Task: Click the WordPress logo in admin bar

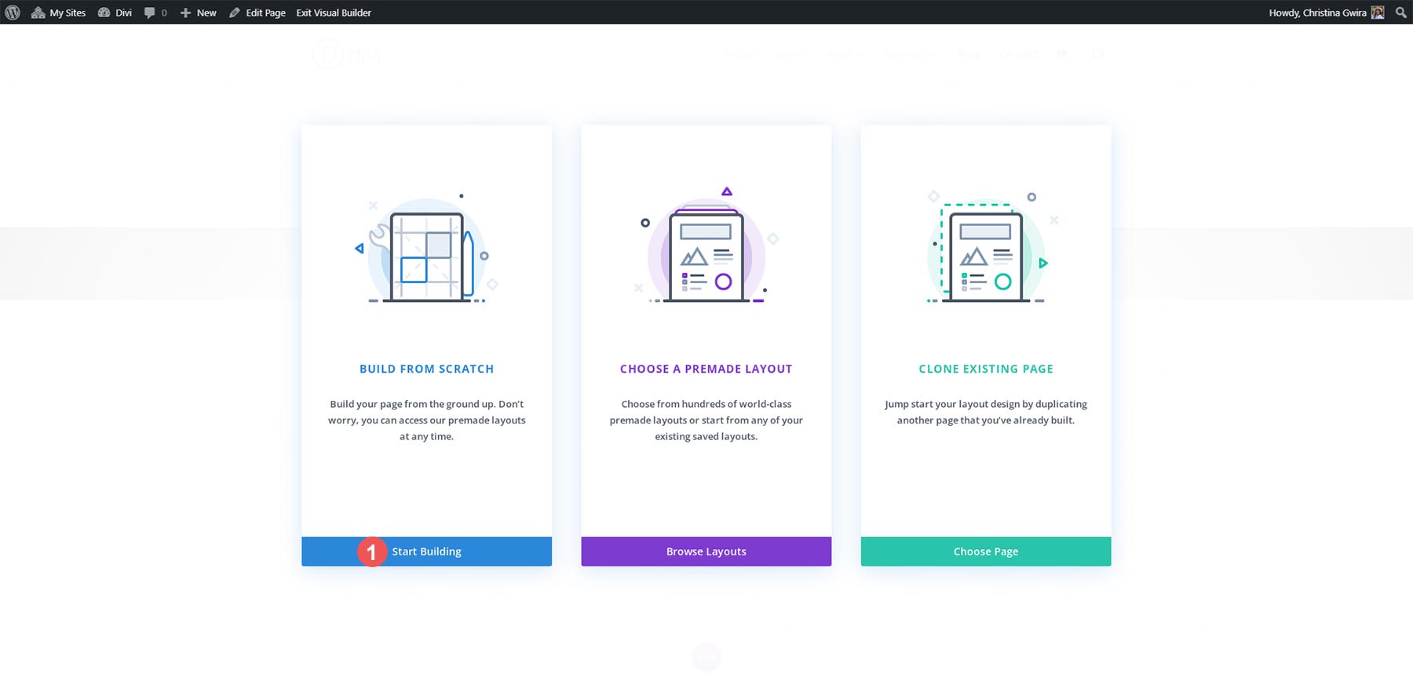Action: [x=13, y=13]
